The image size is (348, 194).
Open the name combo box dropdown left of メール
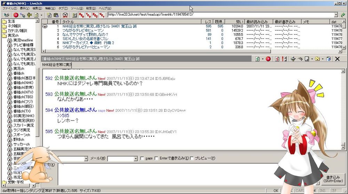point(86,159)
